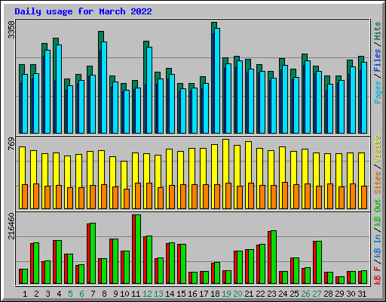Click the 216460 kB axis value
This screenshot has height=302, width=386.
click(x=11, y=226)
